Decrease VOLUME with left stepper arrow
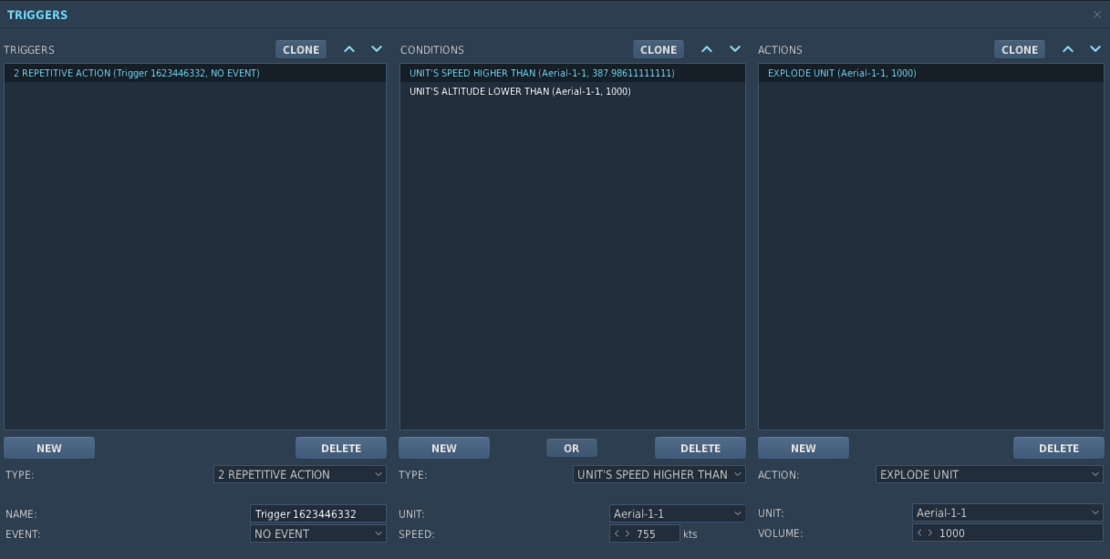Screen dimensions: 1110x559 920,533
